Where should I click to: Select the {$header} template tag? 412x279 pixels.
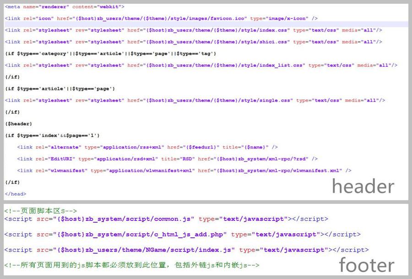click(x=18, y=124)
